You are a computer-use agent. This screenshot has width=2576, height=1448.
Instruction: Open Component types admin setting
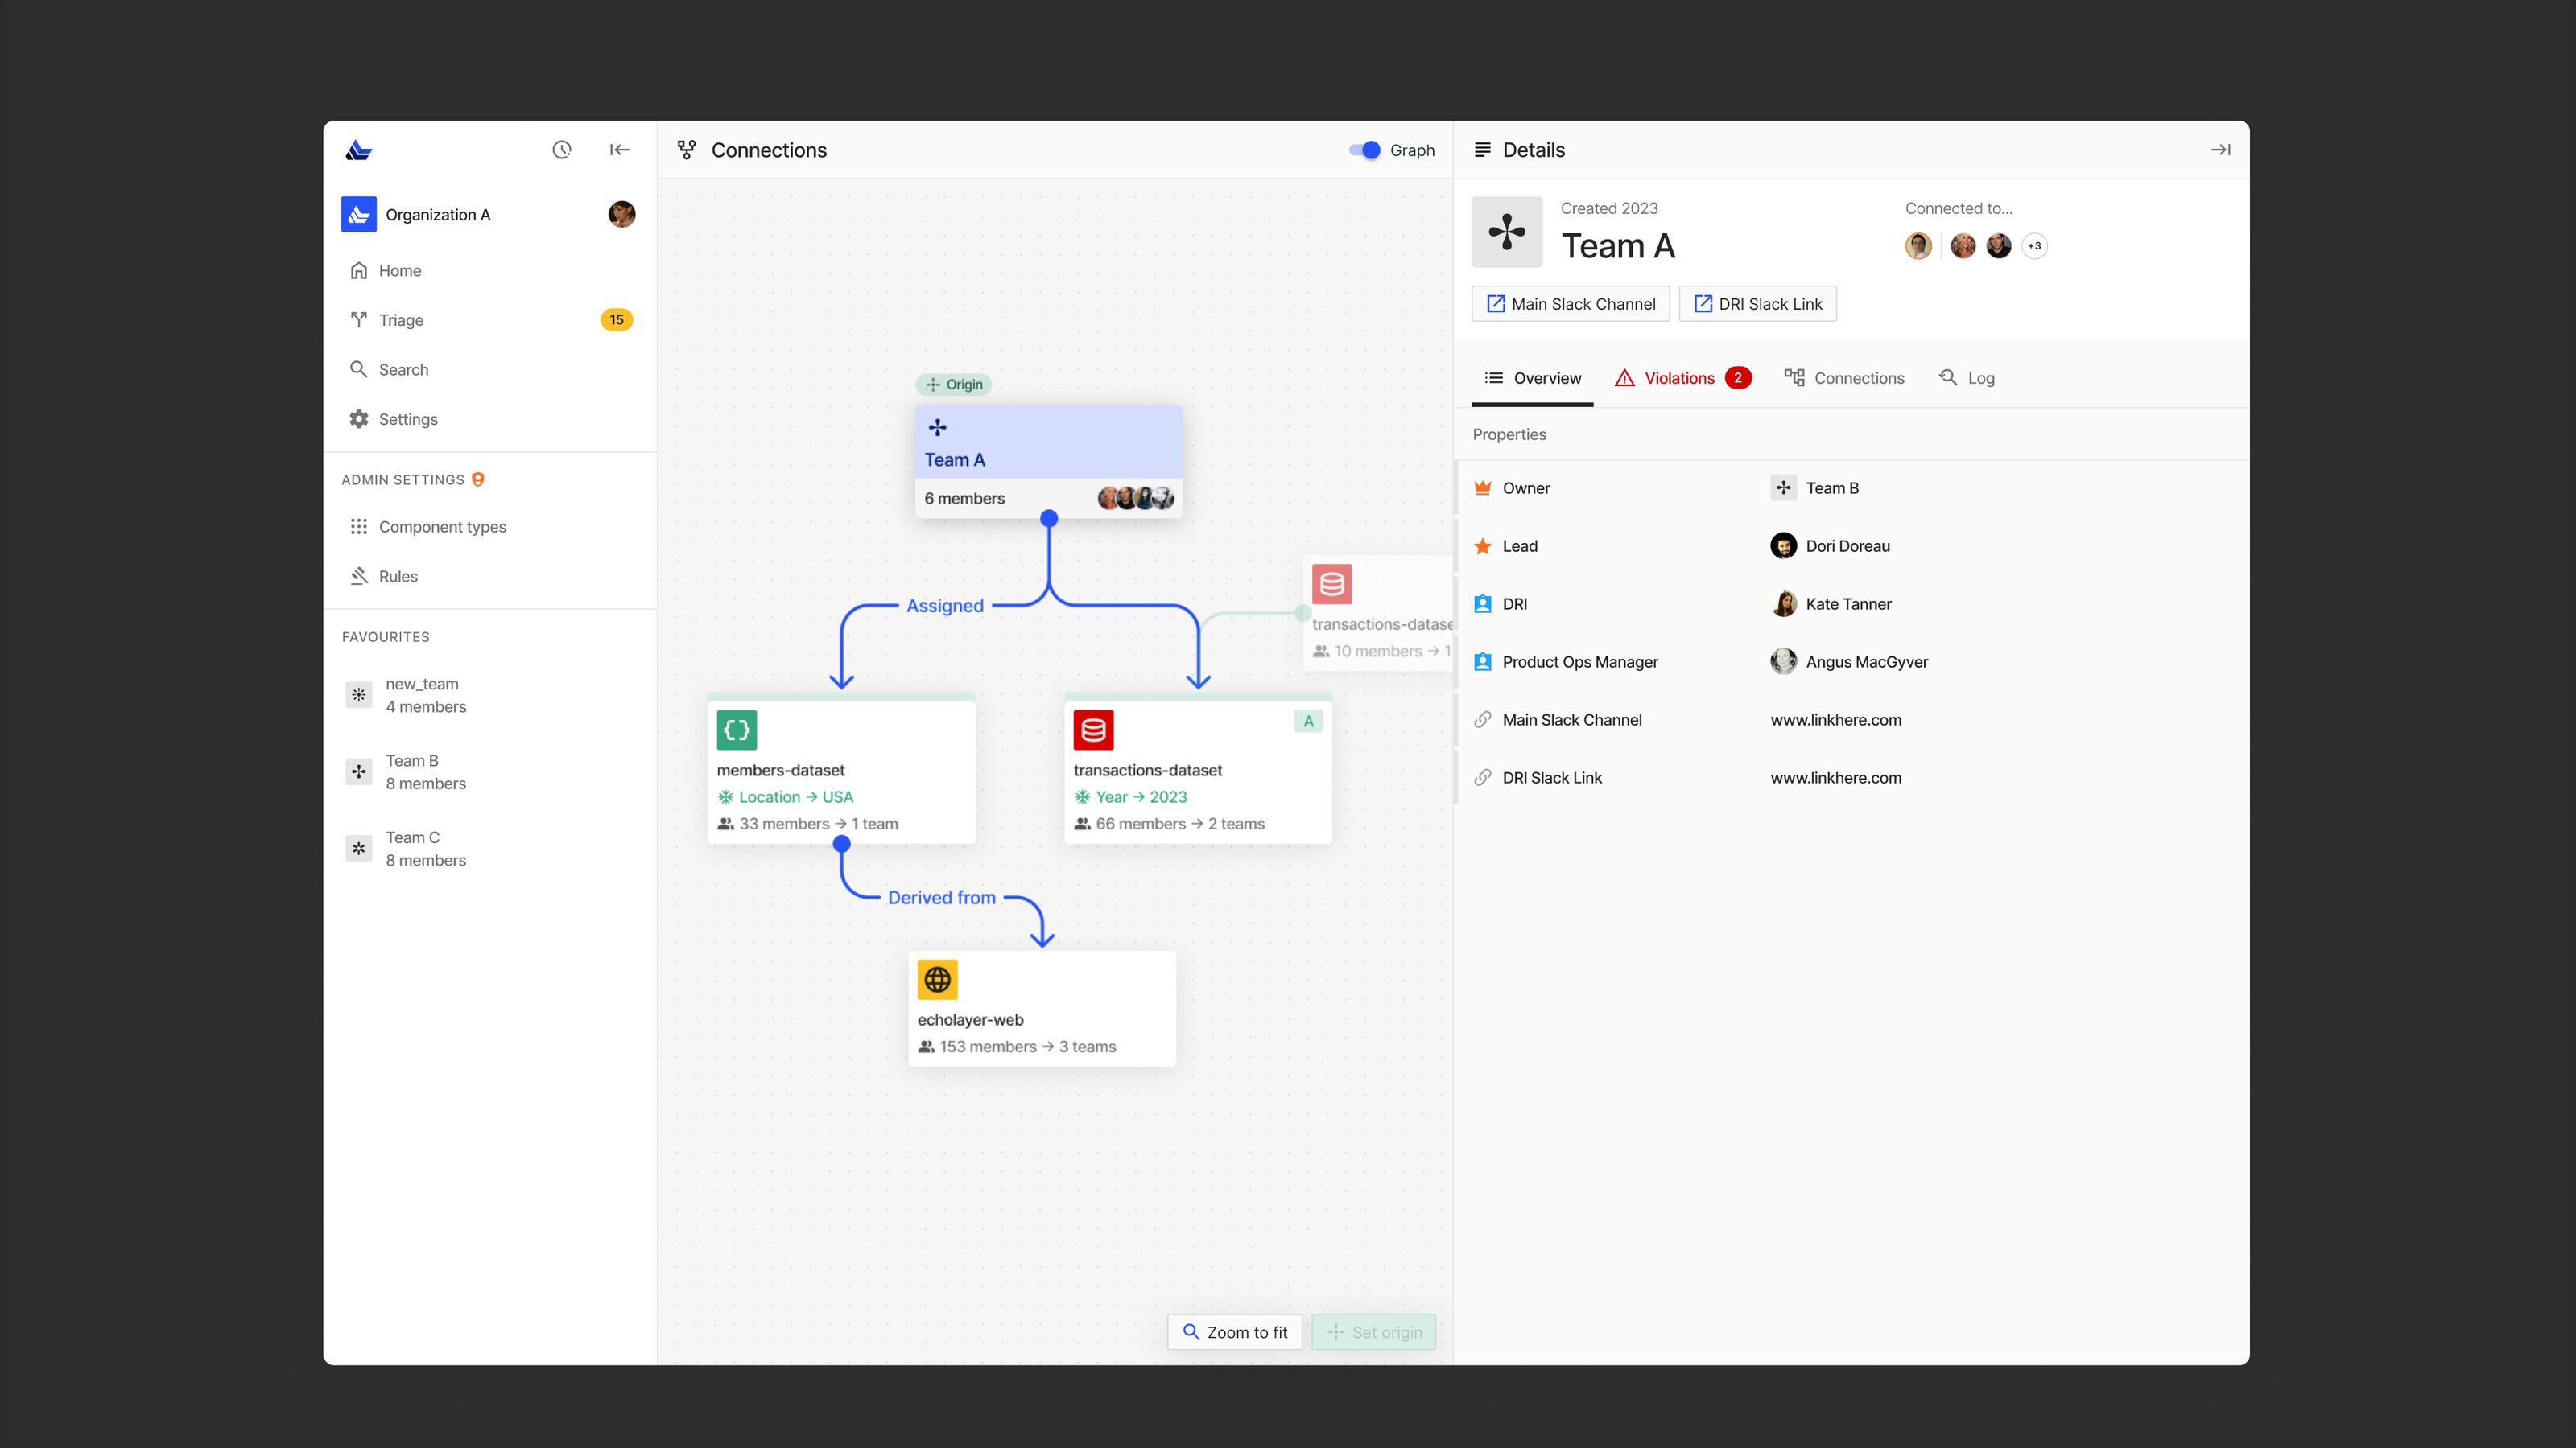pyautogui.click(x=442, y=527)
